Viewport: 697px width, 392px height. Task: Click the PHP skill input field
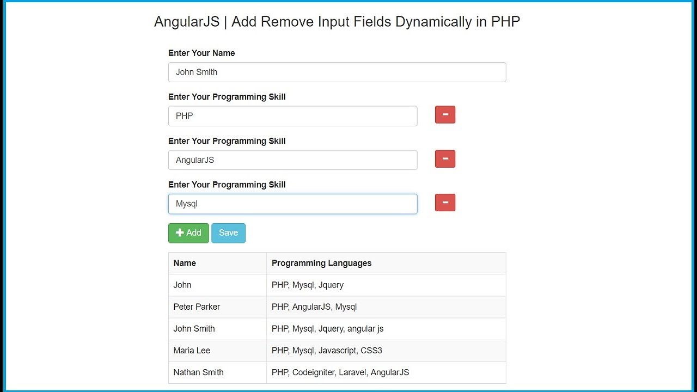click(x=292, y=116)
